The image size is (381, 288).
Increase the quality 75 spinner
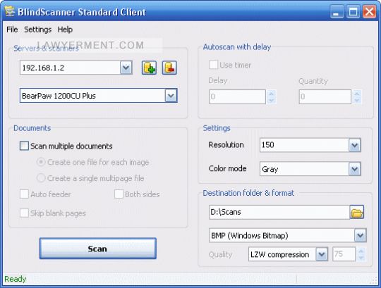click(x=361, y=251)
